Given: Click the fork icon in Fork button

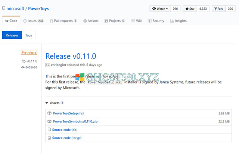Looking at the screenshot, I should tap(215, 9).
